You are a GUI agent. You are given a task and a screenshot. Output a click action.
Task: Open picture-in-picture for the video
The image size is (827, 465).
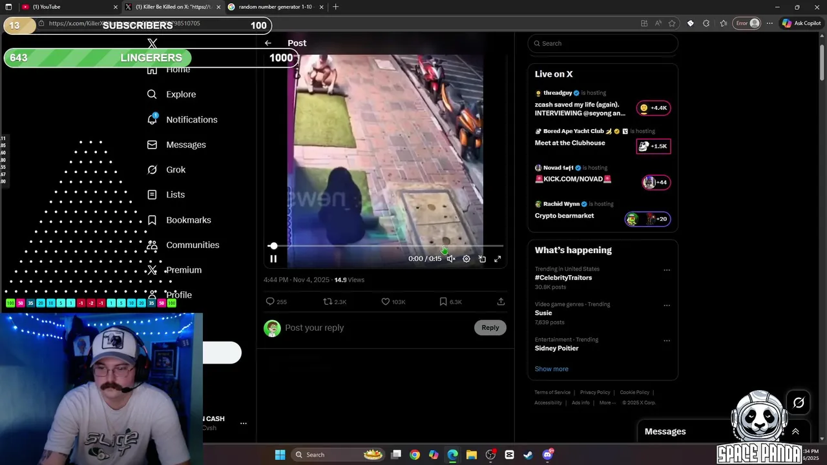pos(482,259)
